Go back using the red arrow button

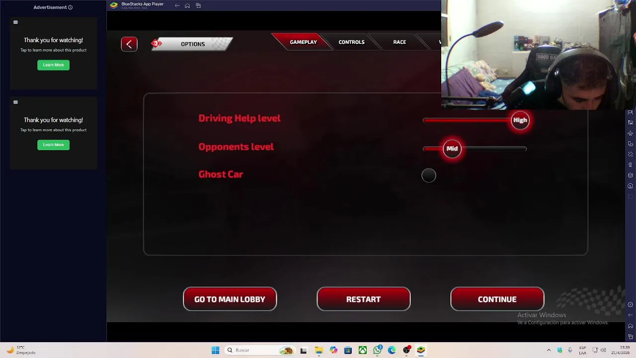point(129,44)
